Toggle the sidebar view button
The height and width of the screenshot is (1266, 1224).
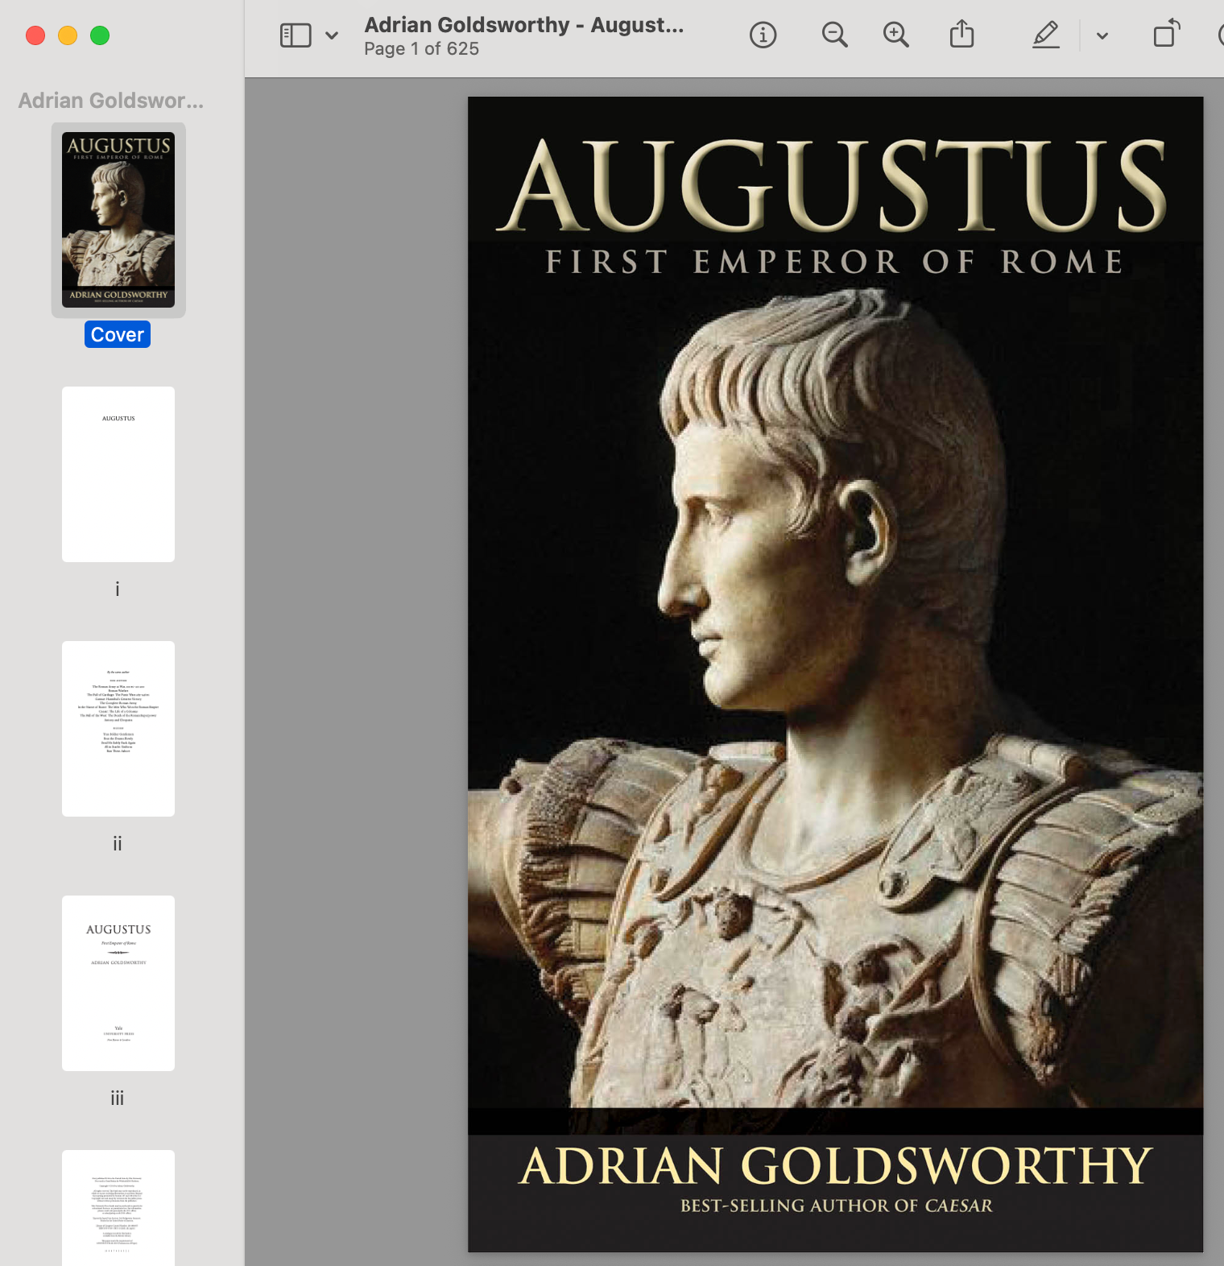point(296,35)
